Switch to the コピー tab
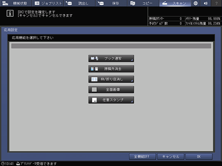This screenshot has width=222, height=166. (143, 3)
